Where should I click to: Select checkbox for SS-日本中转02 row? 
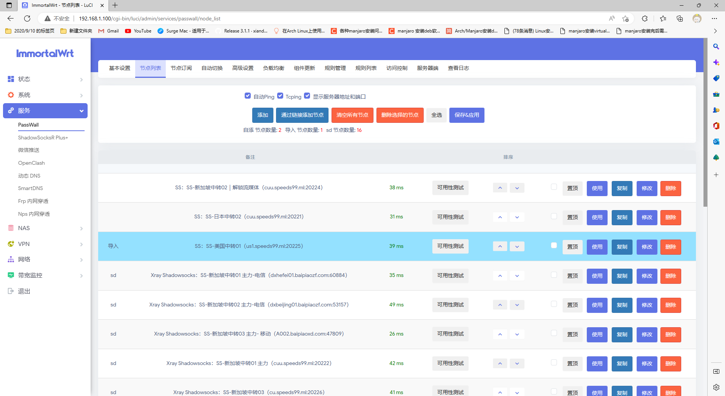[554, 216]
